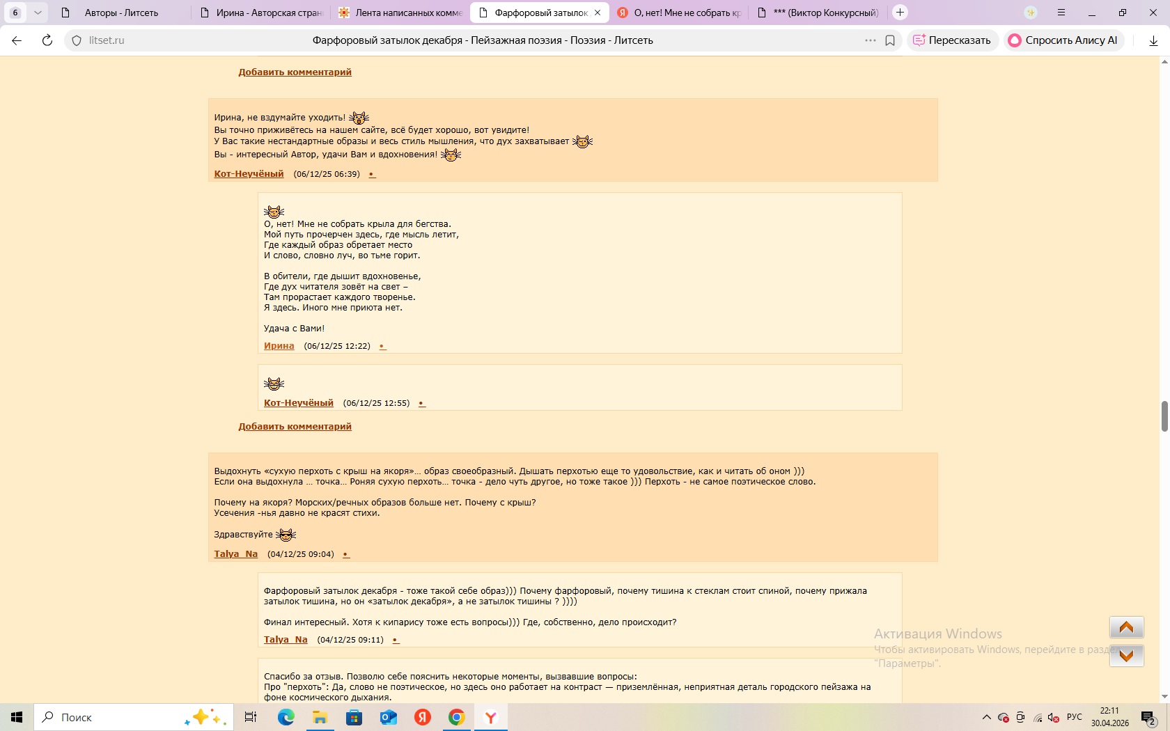1170x731 pixels.
Task: Open a new browser tab
Action: click(x=900, y=13)
